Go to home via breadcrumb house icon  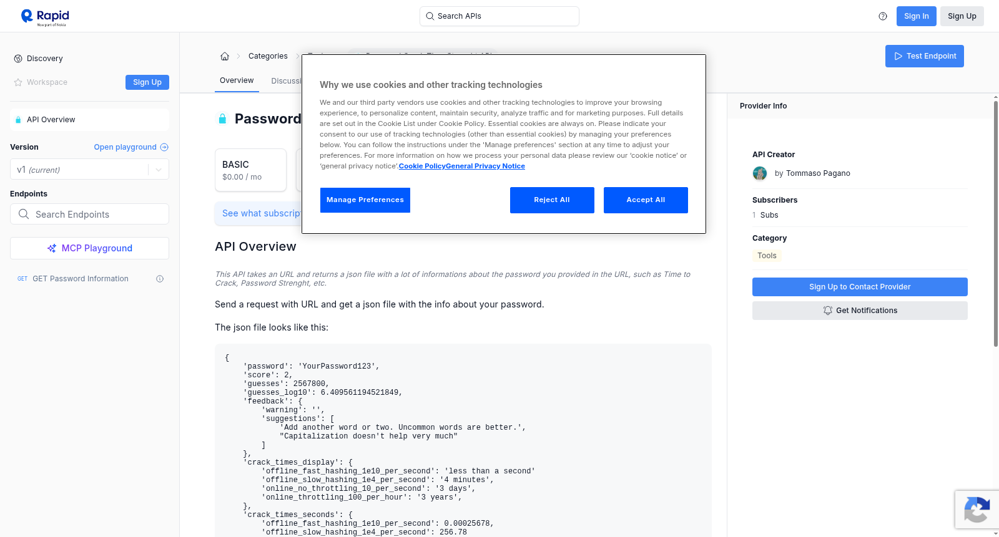tap(225, 56)
